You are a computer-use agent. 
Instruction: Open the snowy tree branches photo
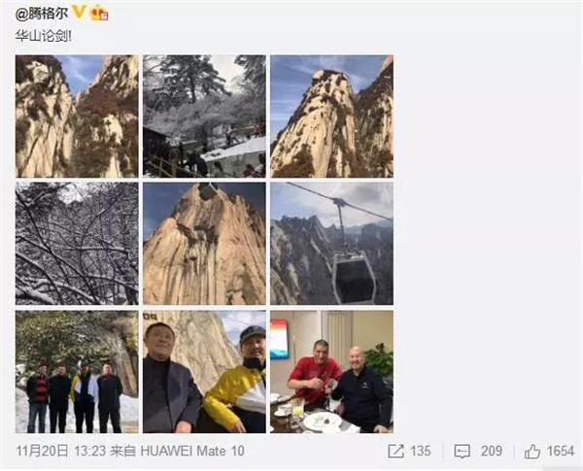click(x=77, y=244)
